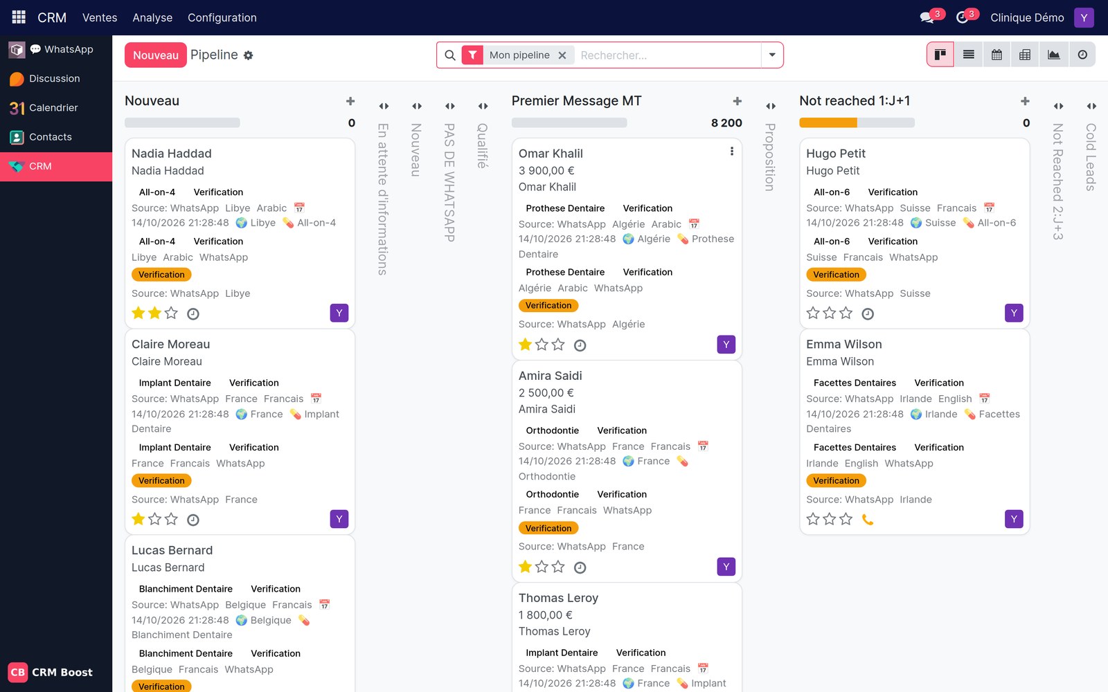Open activity clock on Nadia Haddad card
Screen dimensions: 1108x692
[193, 313]
